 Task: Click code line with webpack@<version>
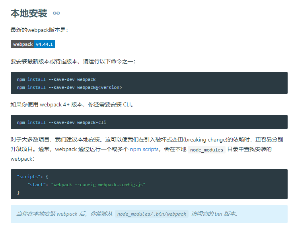(69, 87)
